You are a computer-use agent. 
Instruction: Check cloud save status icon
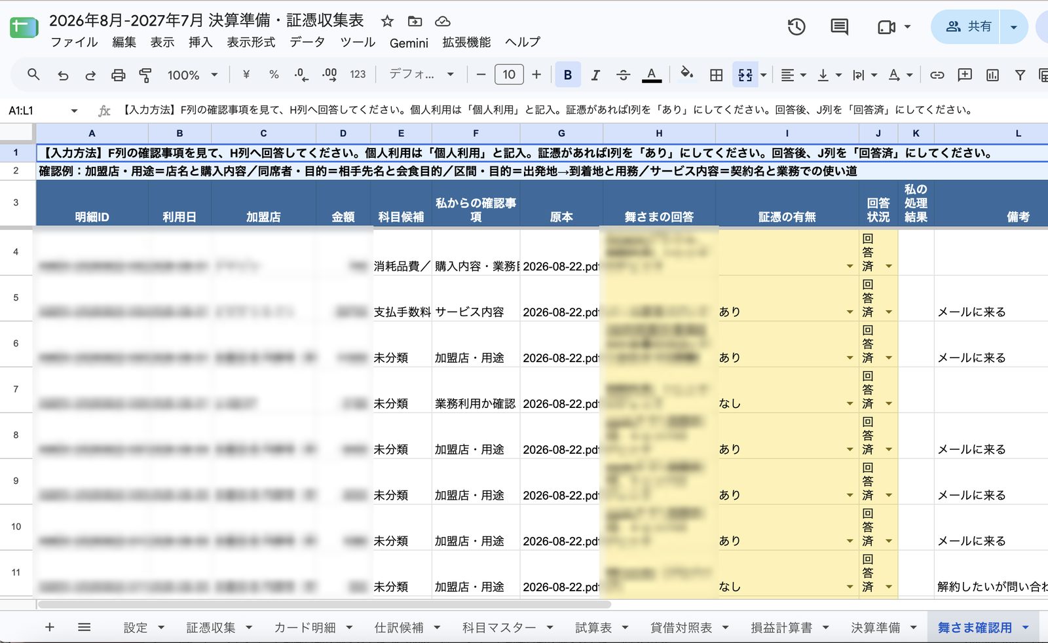(x=443, y=21)
